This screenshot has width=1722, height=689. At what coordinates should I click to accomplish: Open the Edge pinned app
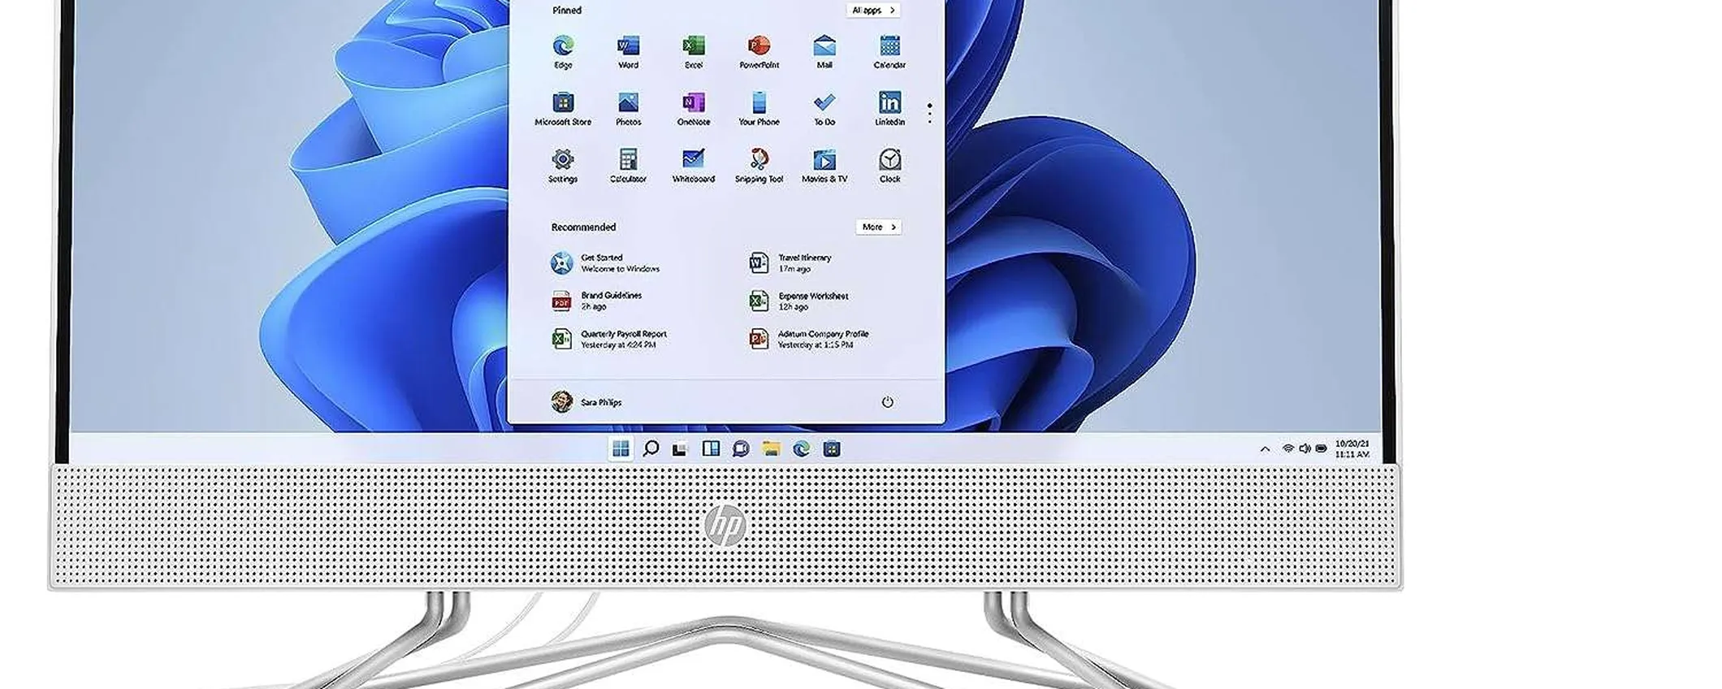point(563,52)
